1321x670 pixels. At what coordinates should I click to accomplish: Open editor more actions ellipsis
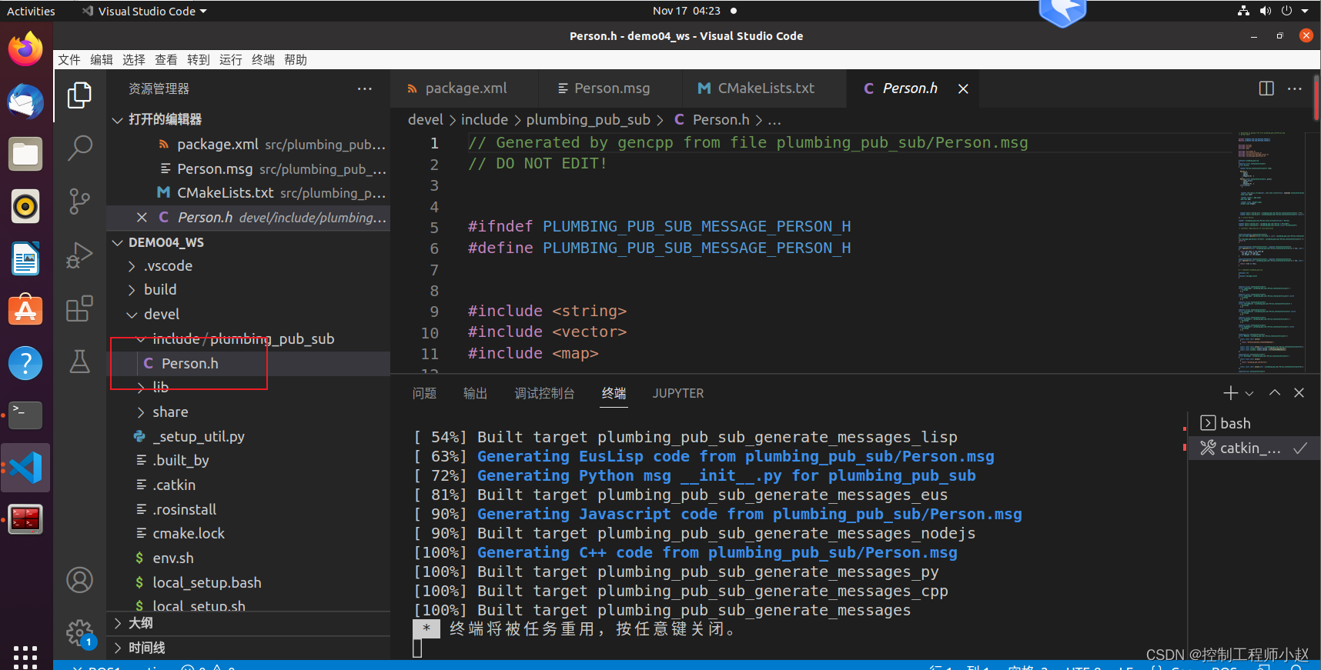[1295, 88]
